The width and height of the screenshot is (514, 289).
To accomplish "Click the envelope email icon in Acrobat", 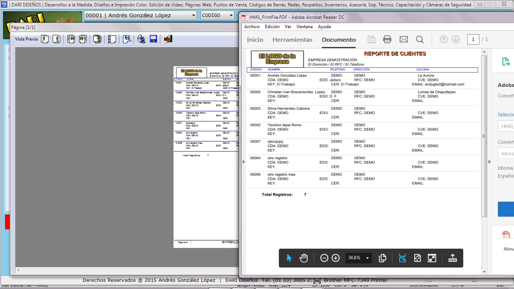I will [403, 40].
